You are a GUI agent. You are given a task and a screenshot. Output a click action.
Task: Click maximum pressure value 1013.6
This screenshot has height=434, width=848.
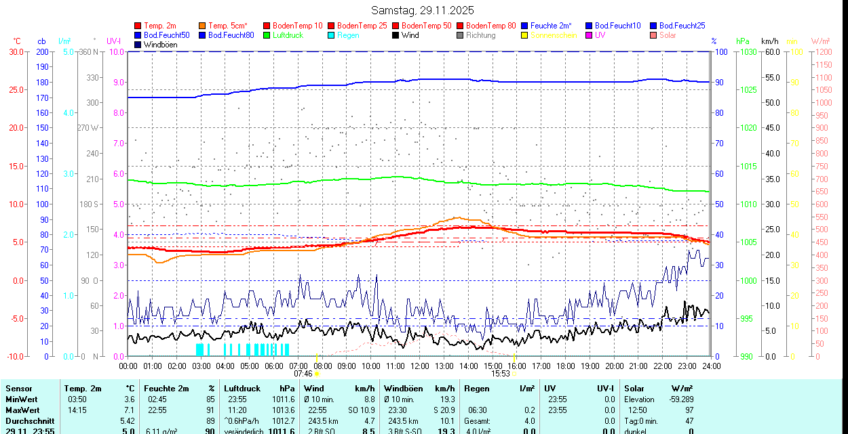click(x=285, y=410)
